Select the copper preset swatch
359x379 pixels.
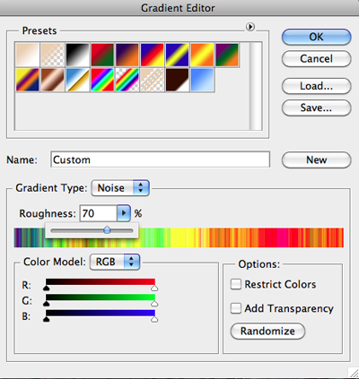52,80
